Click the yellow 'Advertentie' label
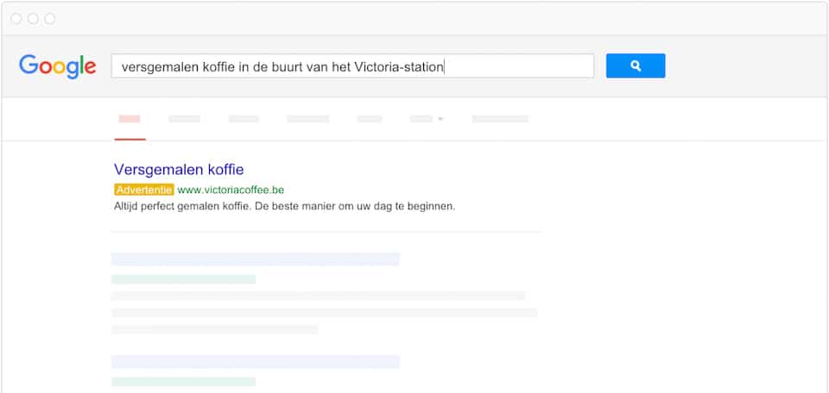The image size is (829, 393). click(x=144, y=190)
